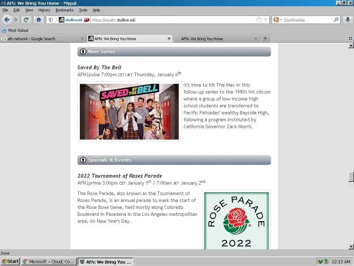
Task: Open a new tab with plus button
Action: 265,39
